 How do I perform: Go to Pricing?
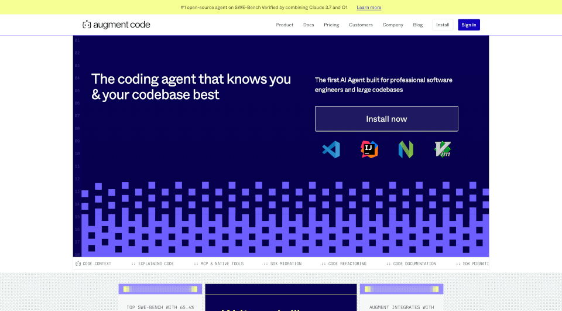click(x=331, y=25)
